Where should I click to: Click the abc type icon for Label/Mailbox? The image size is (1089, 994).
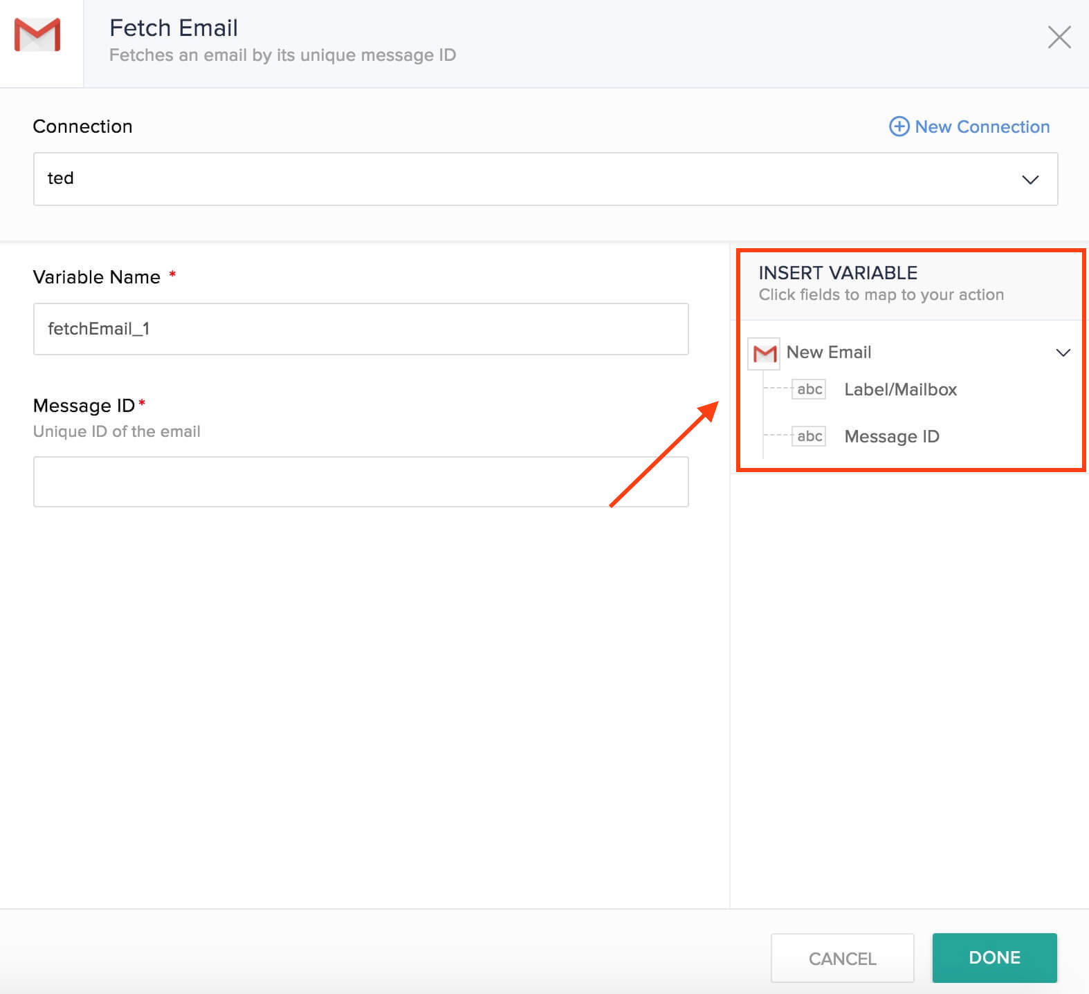809,389
